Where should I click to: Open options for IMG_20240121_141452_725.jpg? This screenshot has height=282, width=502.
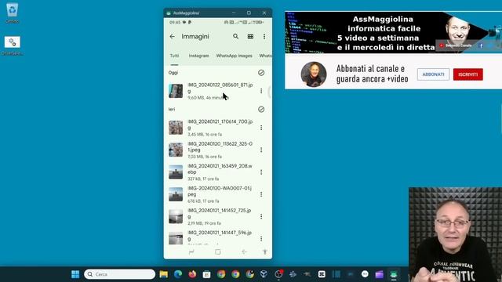pos(261,216)
